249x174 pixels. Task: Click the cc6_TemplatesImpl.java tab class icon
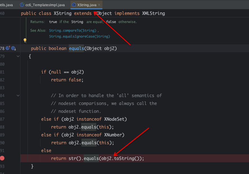click(x=22, y=5)
